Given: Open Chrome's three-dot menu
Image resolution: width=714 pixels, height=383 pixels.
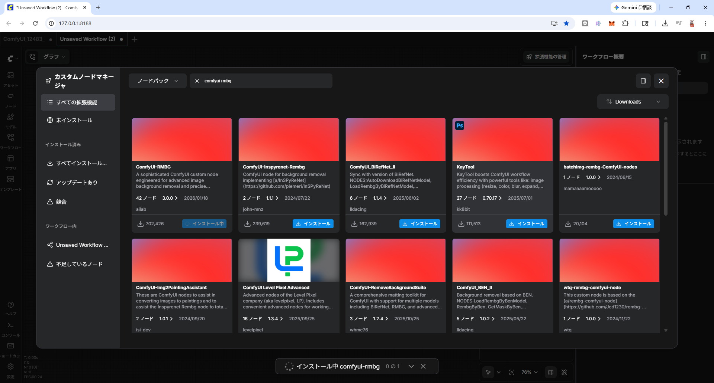Looking at the screenshot, I should click(705, 23).
